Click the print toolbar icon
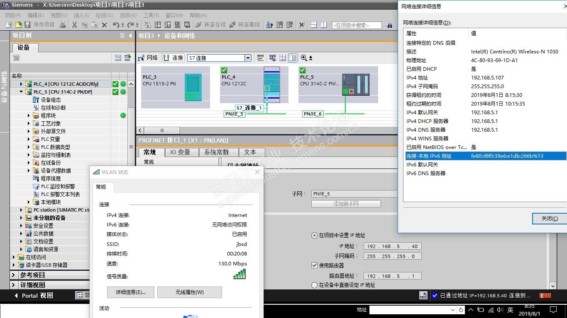Screen dimensions: 567x318 point(63,25)
